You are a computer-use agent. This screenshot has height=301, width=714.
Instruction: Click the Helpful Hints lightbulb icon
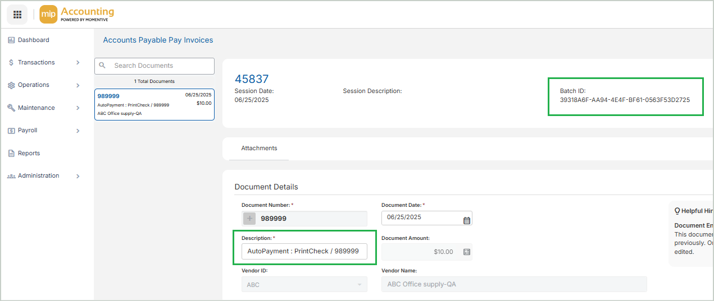677,211
